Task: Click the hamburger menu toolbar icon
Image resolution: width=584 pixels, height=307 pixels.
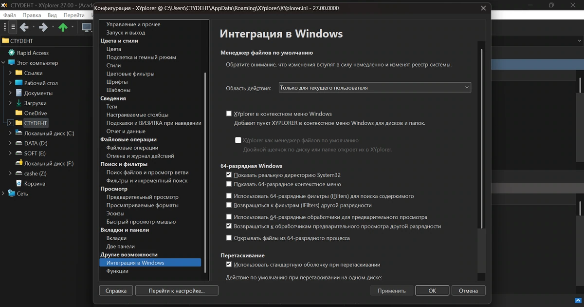Action: (x=13, y=27)
